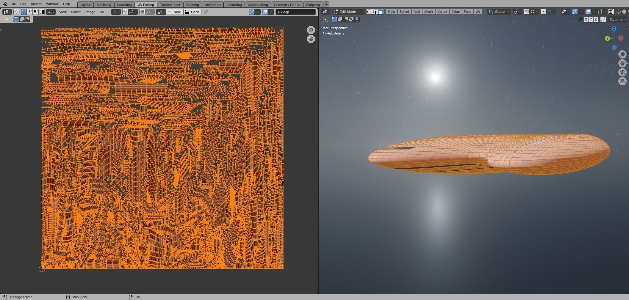Screen dimensions: 629x300
Task: Open the File menu
Action: (13, 4)
